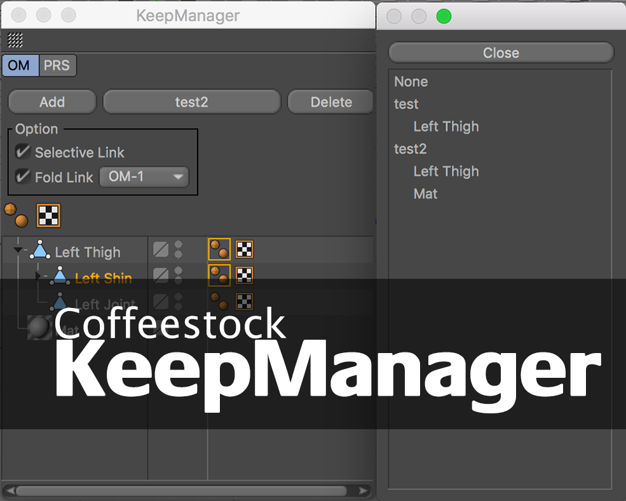
Task: Click the checkered texture icon beside Left Thigh
Action: (245, 249)
